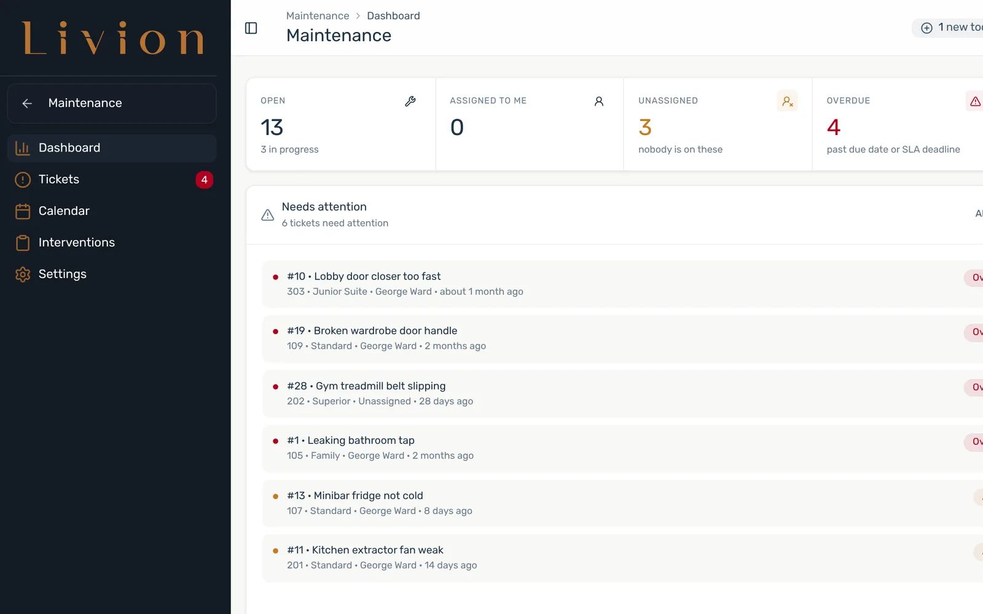The height and width of the screenshot is (614, 983).
Task: Click the Dashboard breadcrumb
Action: 393,16
